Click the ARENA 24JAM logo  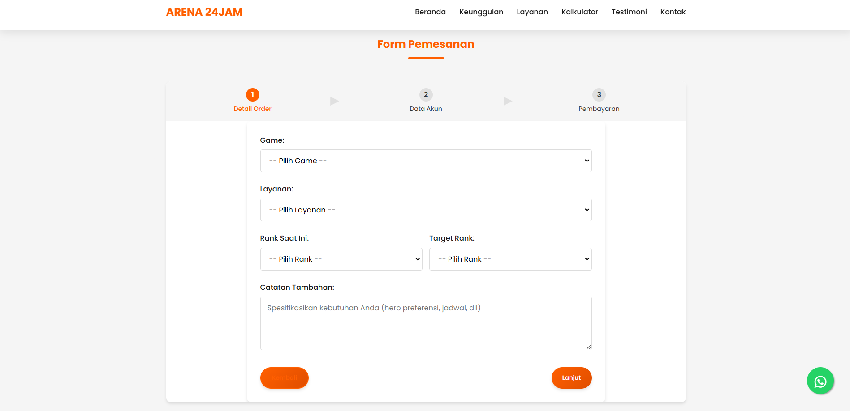tap(204, 12)
